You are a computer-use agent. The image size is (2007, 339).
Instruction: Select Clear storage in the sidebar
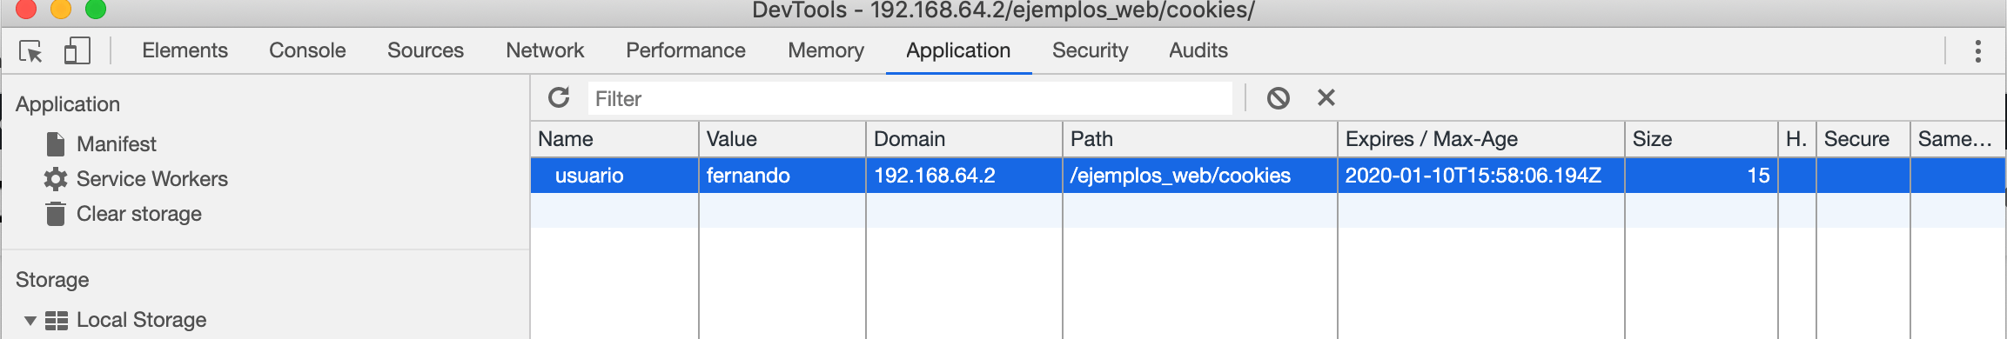139,214
